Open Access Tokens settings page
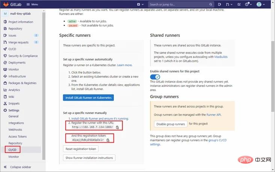275x172 pixels. pos(18,136)
